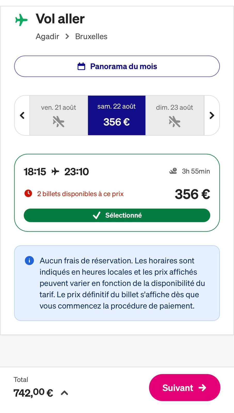The width and height of the screenshot is (234, 413).
Task: Click the 356 € price in the flight card
Action: click(192, 194)
